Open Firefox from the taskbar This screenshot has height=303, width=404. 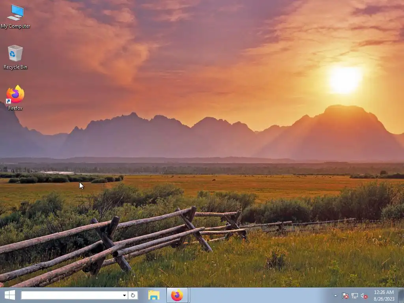coord(177,295)
